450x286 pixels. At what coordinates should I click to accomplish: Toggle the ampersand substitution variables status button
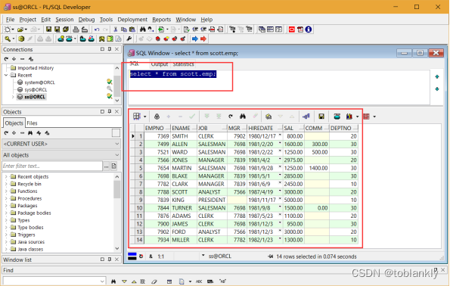click(151, 256)
